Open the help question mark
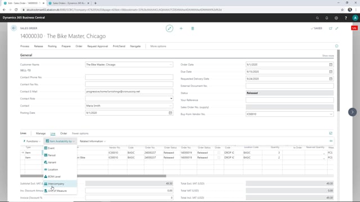This screenshot has height=202, width=360. (346, 18)
